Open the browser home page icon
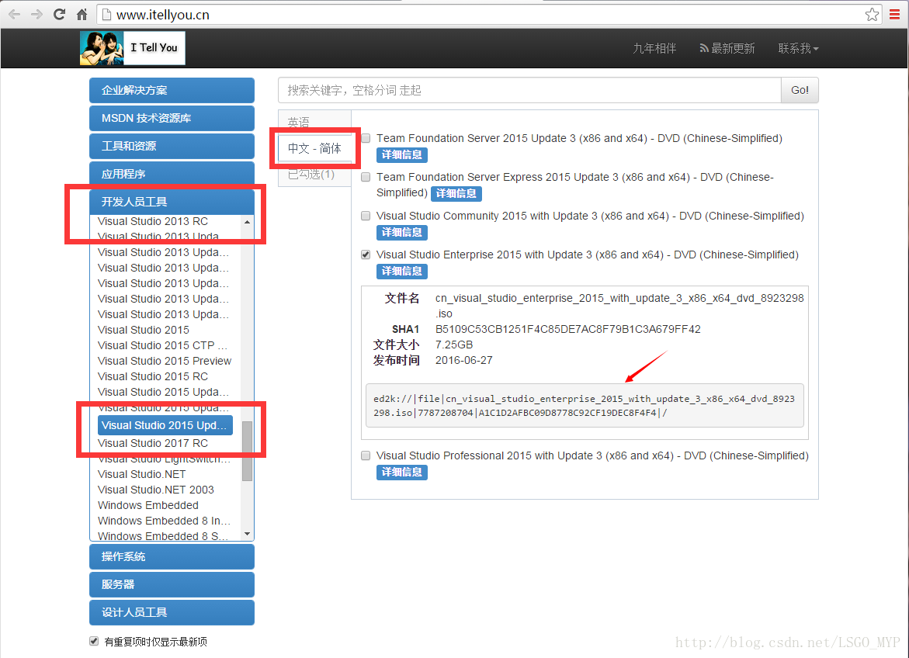909x658 pixels. point(82,15)
